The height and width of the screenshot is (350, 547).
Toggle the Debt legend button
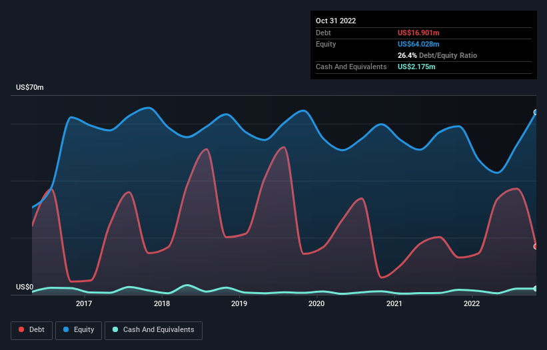(32, 330)
